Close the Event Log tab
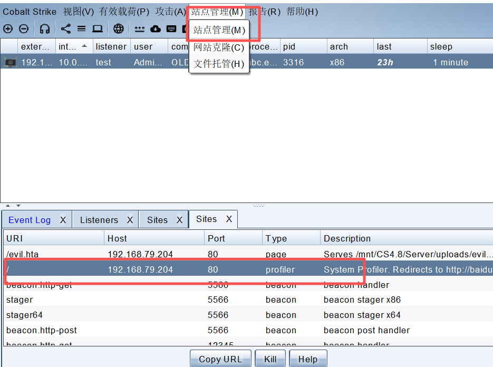Screen dimensions: 493x367 [x=63, y=220]
